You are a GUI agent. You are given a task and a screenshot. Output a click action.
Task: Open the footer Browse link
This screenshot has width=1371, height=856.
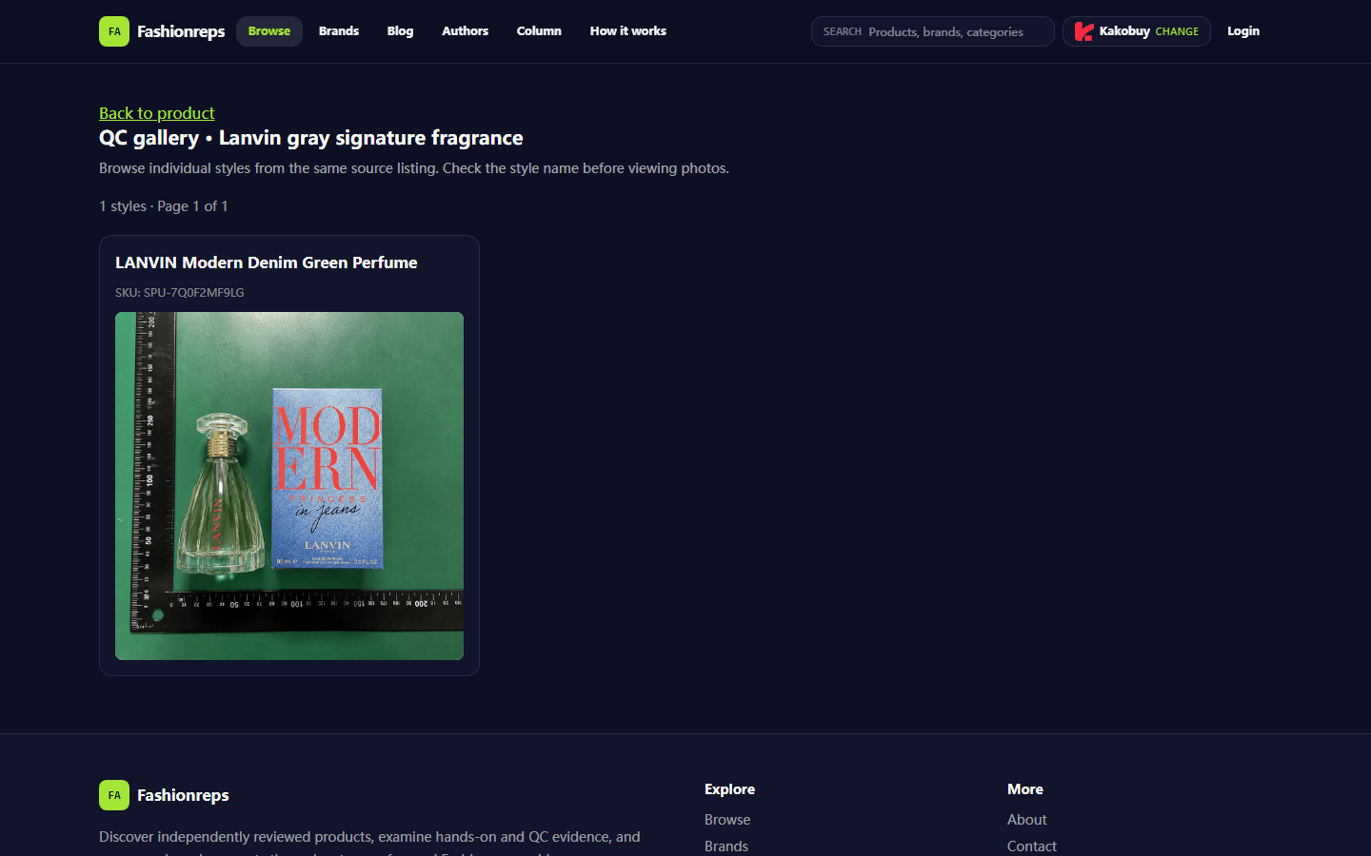pos(727,820)
